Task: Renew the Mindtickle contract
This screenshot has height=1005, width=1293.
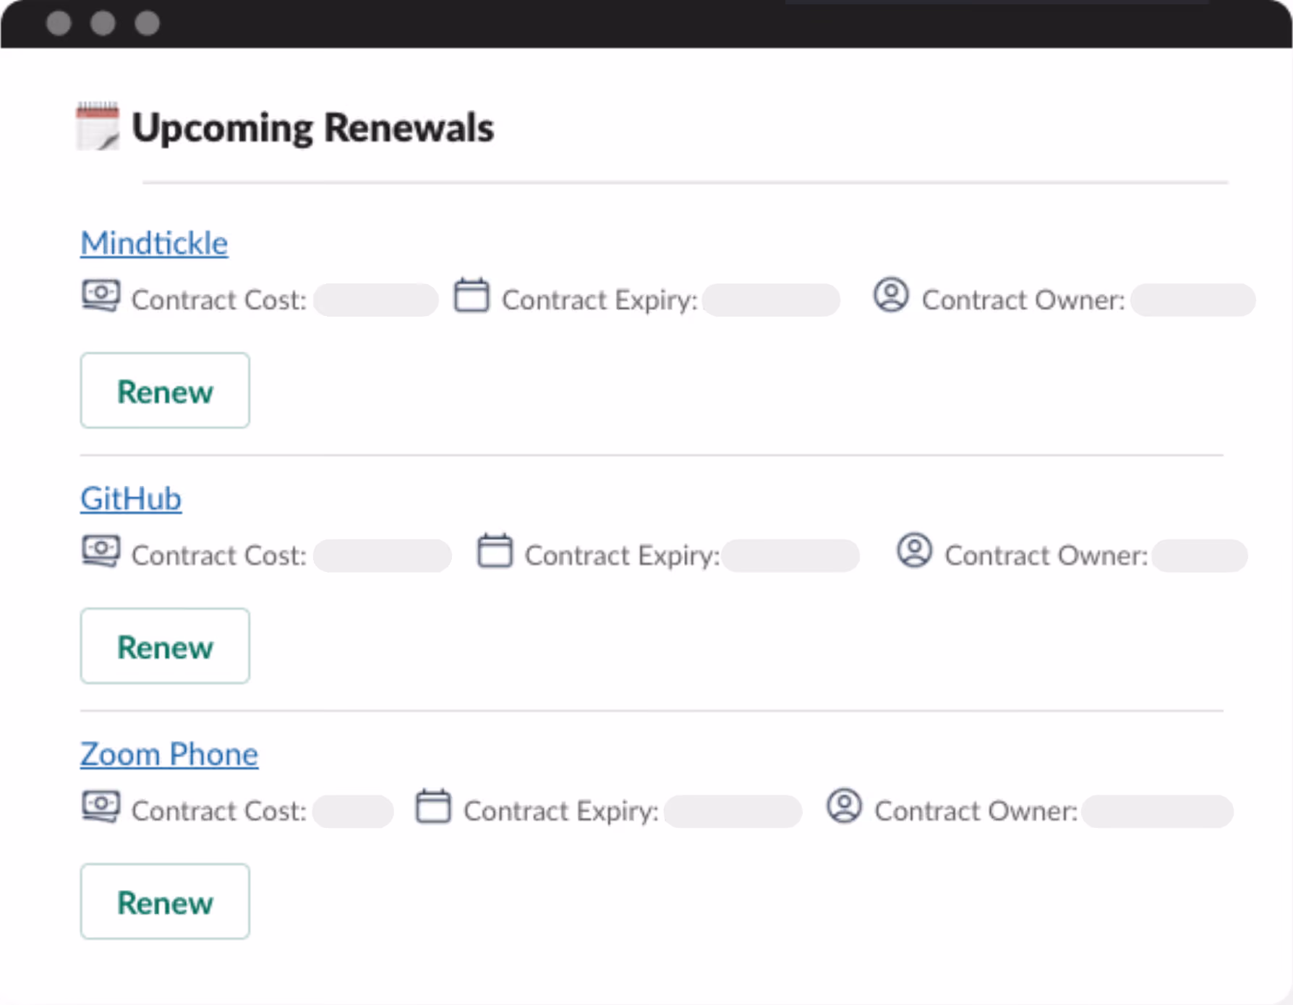Action: (x=165, y=390)
